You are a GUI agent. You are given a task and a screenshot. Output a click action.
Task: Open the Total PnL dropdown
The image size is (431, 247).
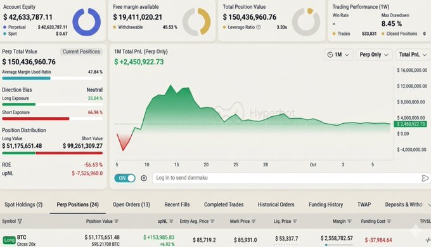(413, 55)
